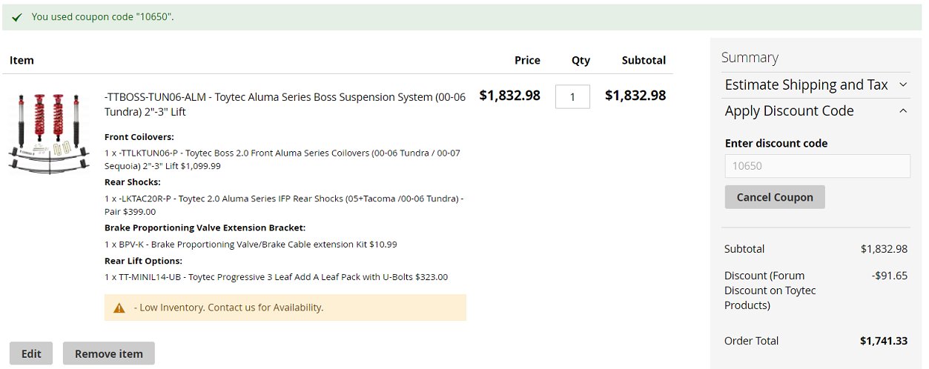Click the quantity field showing 1

(x=572, y=97)
